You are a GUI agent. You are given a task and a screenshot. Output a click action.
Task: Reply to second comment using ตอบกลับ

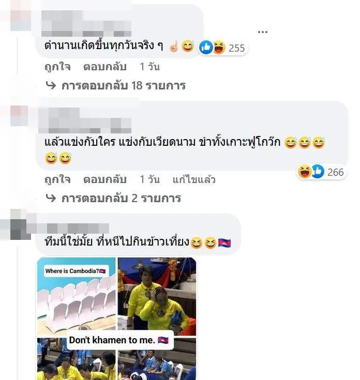pyautogui.click(x=104, y=179)
